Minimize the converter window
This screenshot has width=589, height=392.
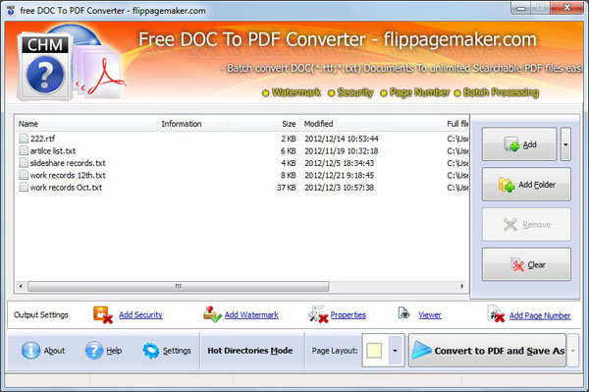521,8
